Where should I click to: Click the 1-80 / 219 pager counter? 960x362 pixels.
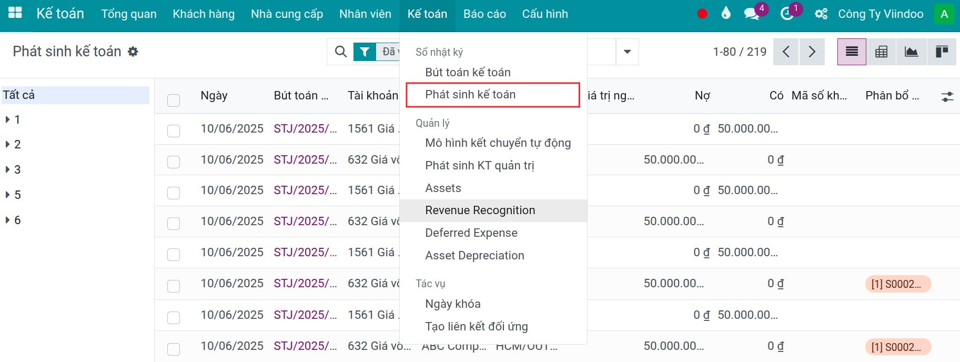pyautogui.click(x=740, y=52)
